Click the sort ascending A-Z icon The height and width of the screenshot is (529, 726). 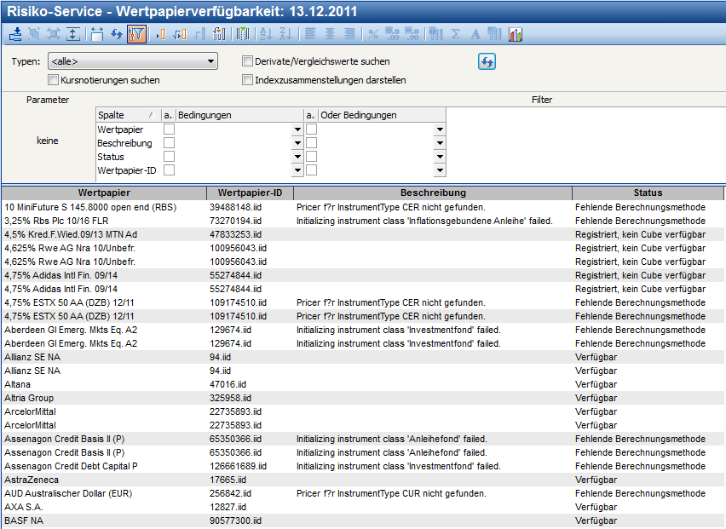pos(264,35)
